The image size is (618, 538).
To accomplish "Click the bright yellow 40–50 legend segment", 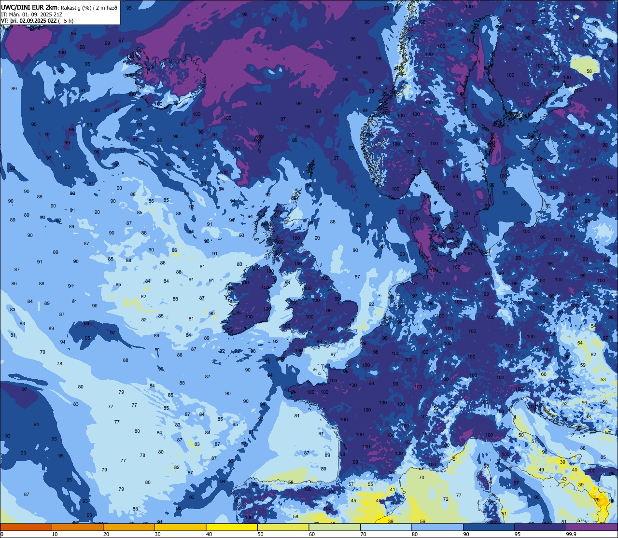I will coord(232,527).
